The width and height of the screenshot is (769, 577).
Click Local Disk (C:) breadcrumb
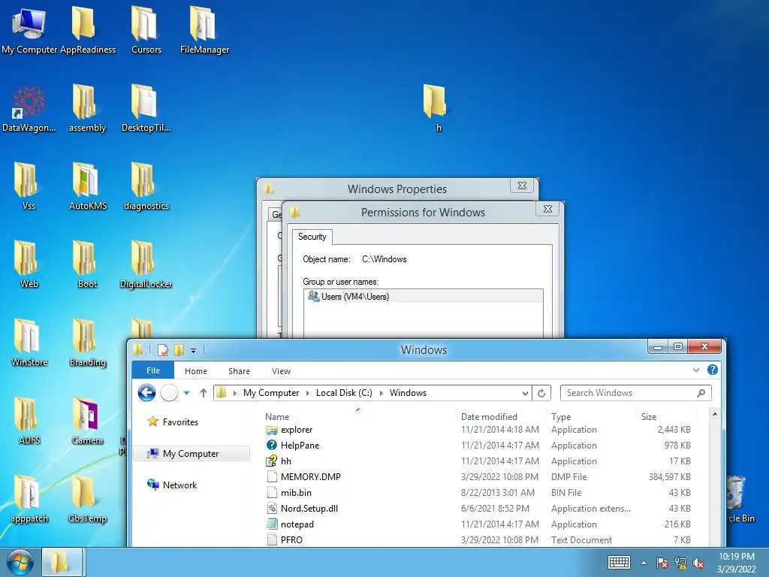(x=344, y=393)
